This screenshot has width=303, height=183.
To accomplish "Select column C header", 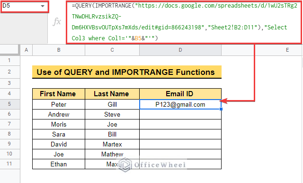I will (112, 50).
